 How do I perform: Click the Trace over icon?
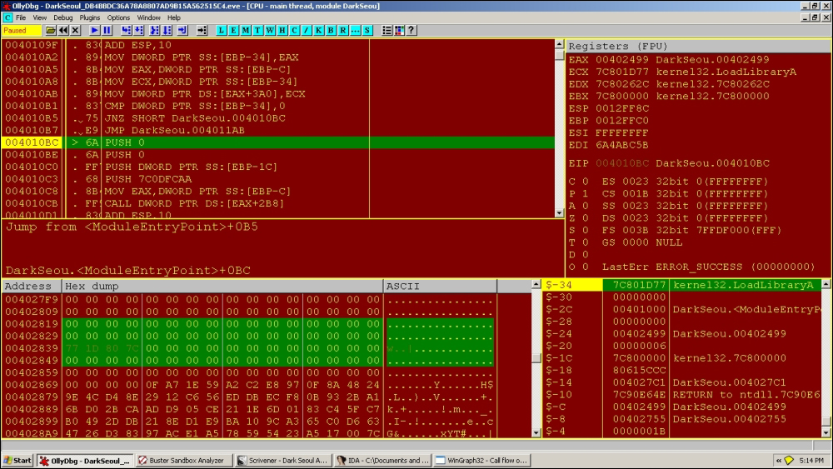click(x=167, y=30)
